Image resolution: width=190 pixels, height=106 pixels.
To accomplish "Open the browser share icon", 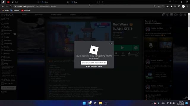I will coord(159,6).
